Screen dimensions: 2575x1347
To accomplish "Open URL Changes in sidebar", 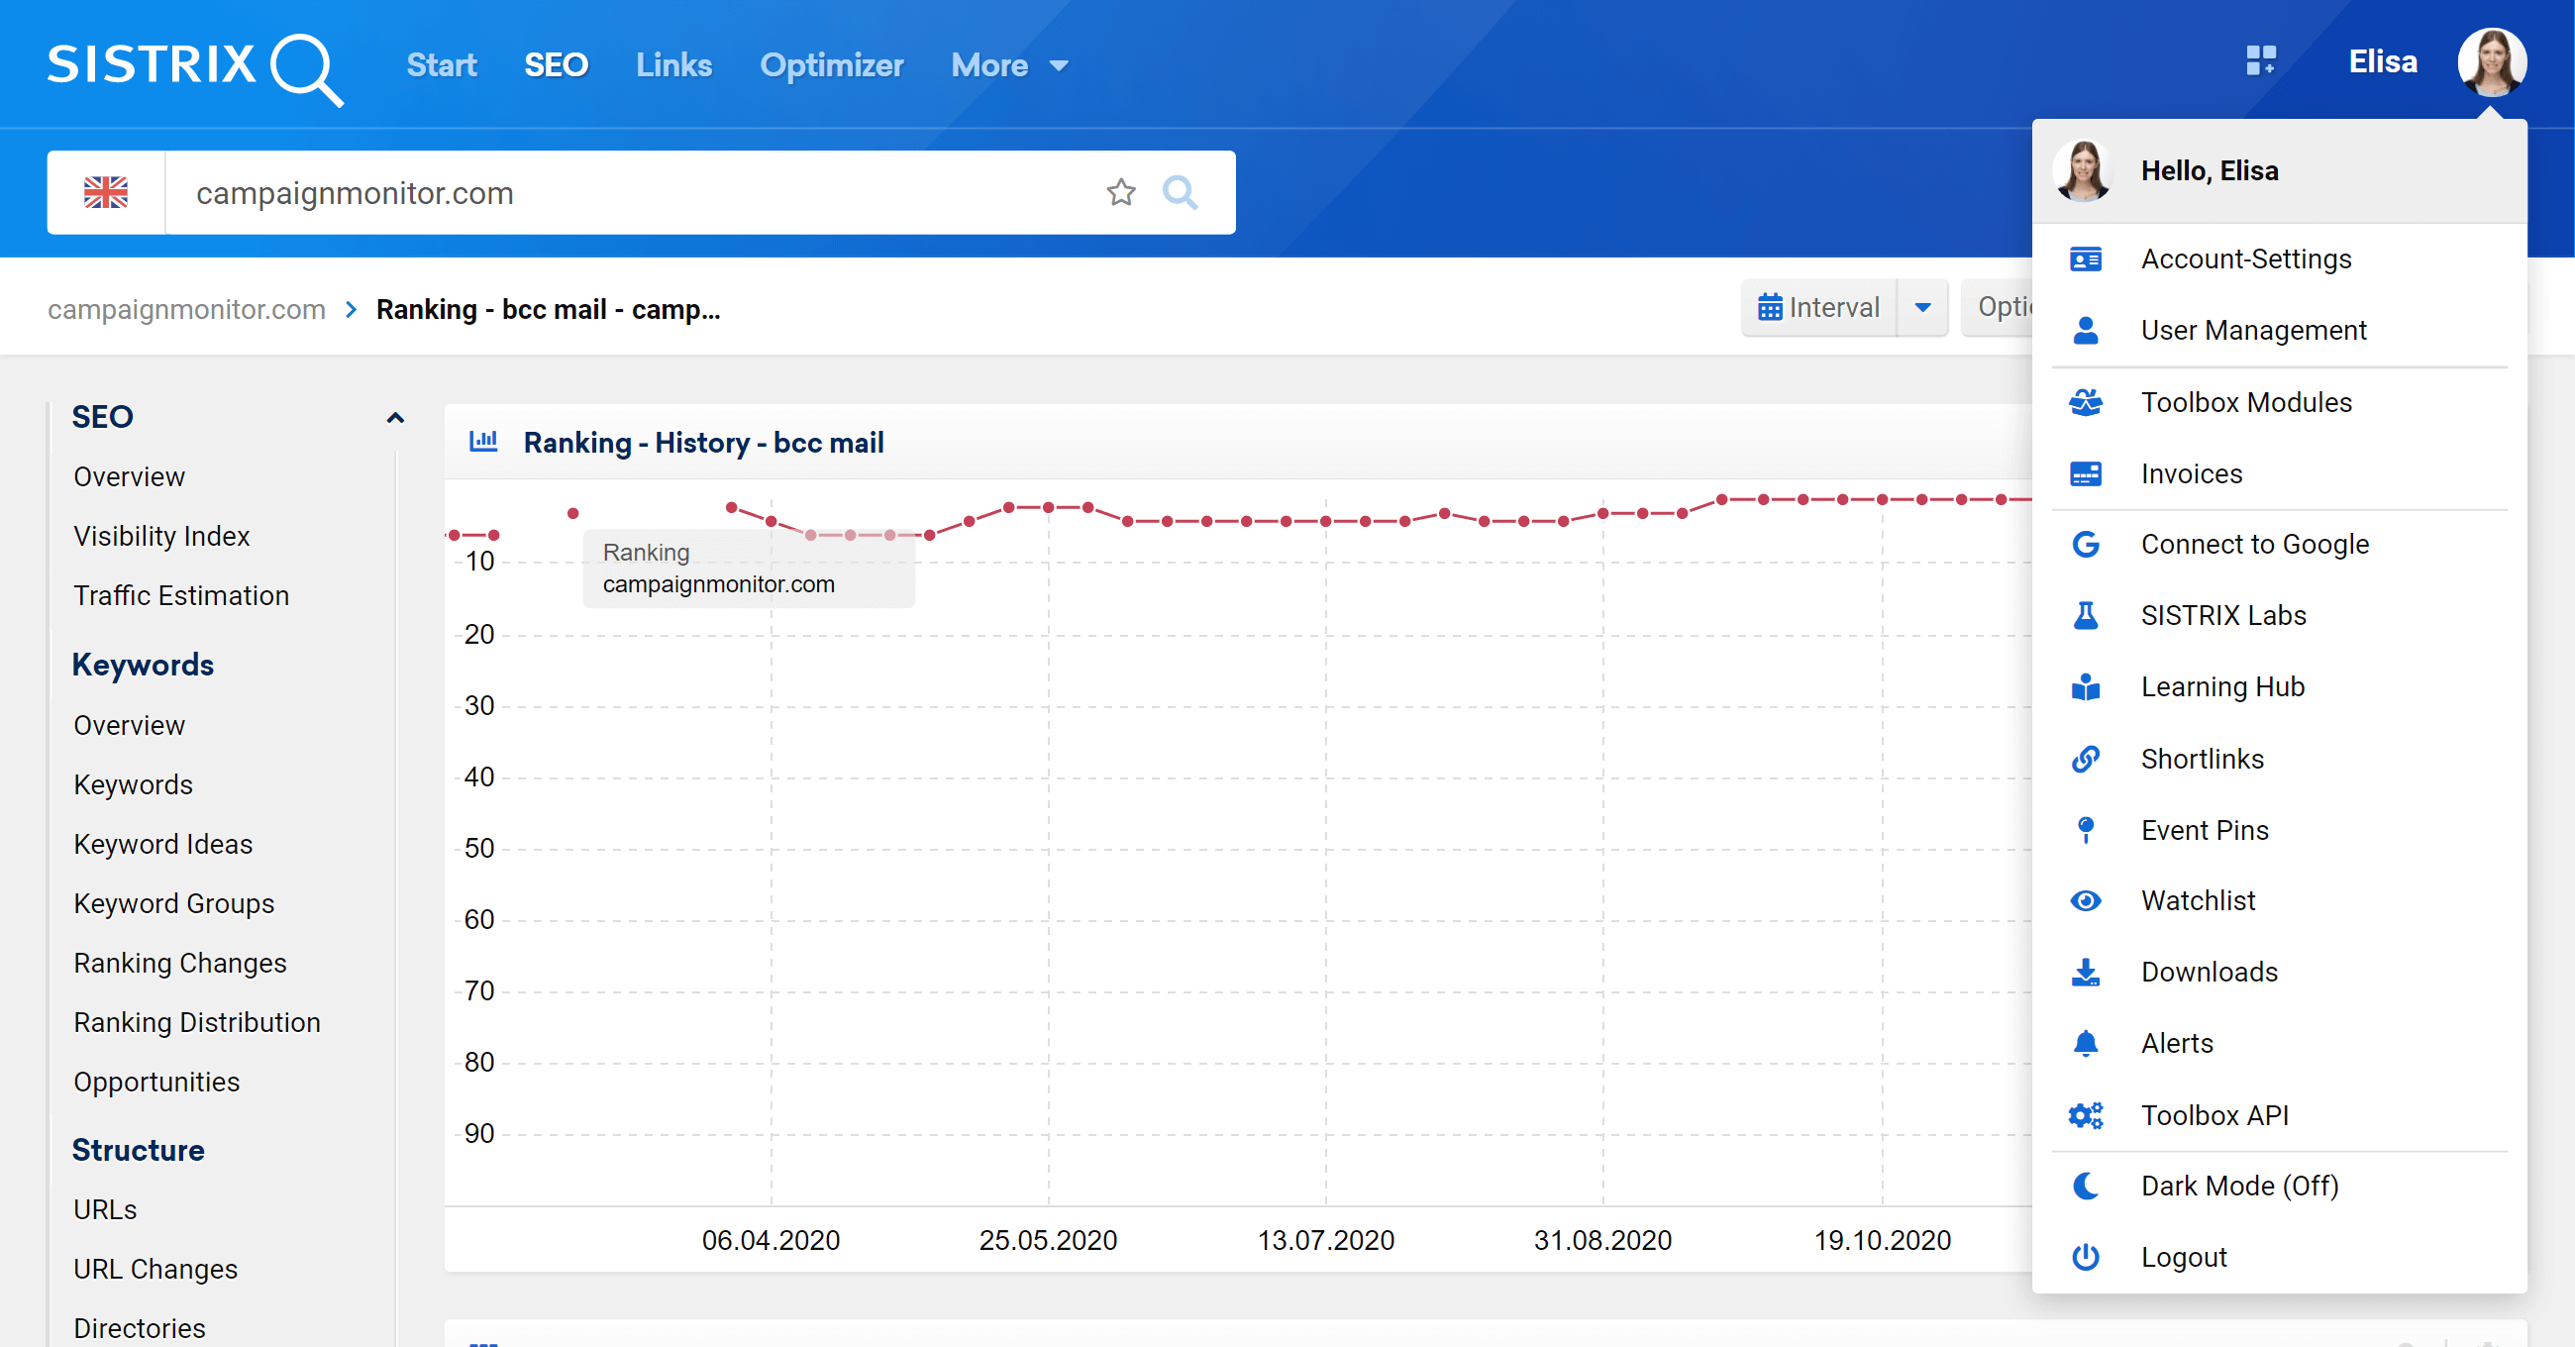I will (155, 1270).
